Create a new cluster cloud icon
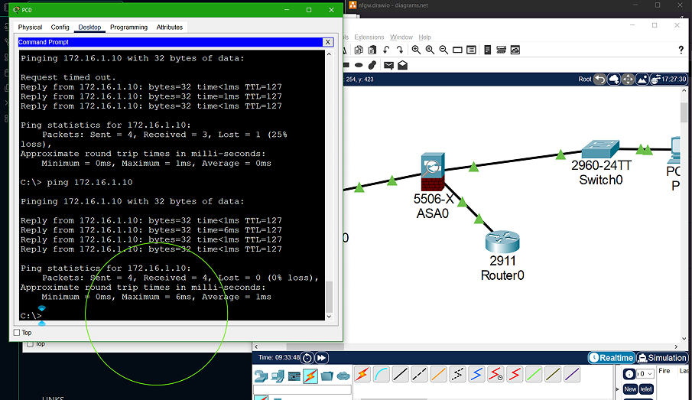692x400 pixels. click(614, 80)
